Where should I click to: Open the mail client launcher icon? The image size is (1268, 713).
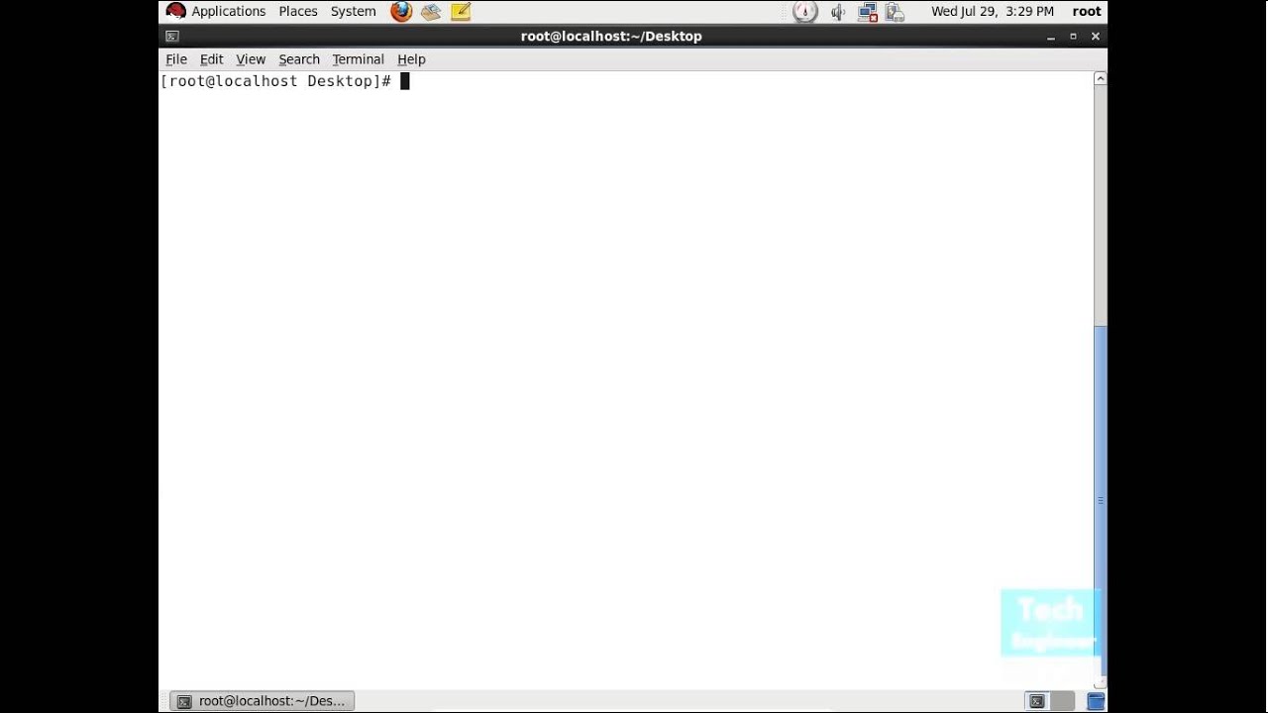(x=431, y=12)
